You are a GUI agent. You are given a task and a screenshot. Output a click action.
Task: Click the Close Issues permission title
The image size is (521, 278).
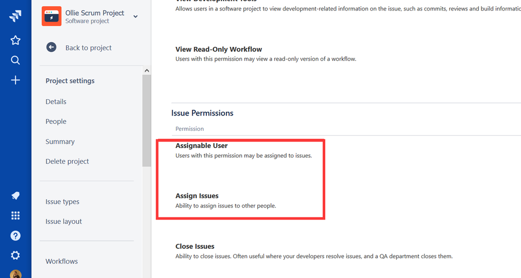[195, 247]
